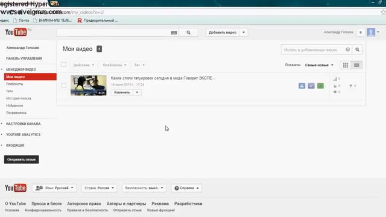Click the Изменить button

pyautogui.click(x=122, y=92)
